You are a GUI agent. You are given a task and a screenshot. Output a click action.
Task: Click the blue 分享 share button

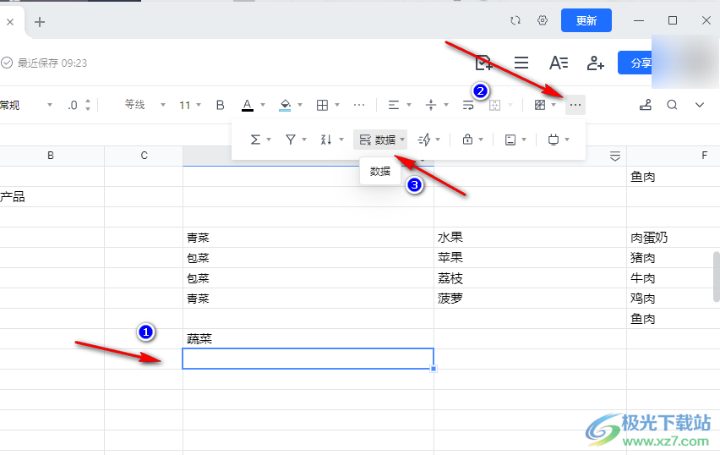(635, 63)
